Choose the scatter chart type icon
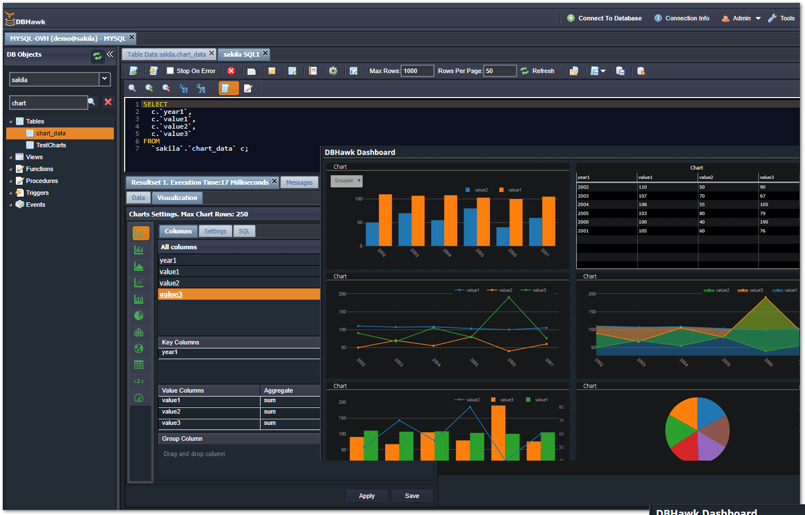Viewport: 805px width, 515px height. tap(139, 282)
